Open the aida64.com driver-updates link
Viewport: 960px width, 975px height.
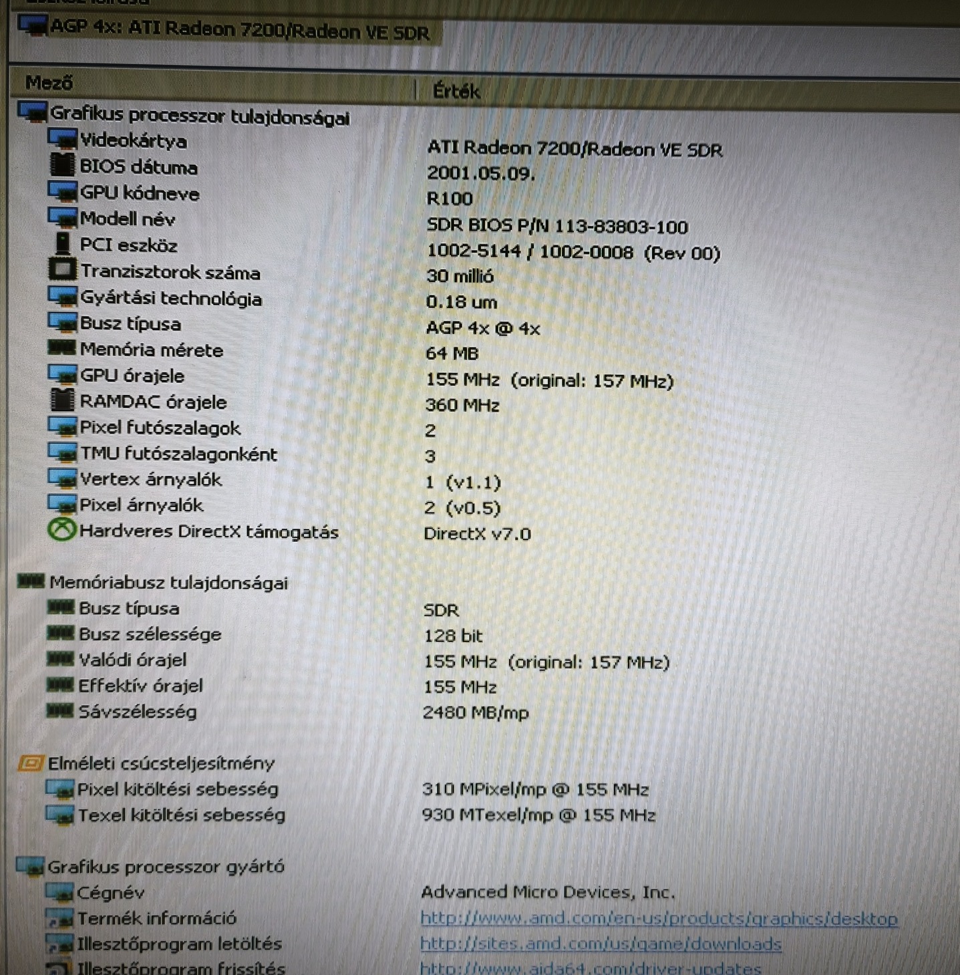(x=591, y=968)
